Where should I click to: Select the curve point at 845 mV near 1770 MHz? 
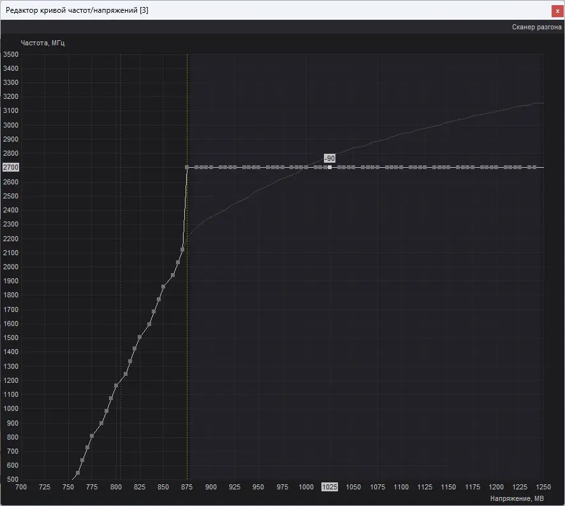(x=159, y=299)
